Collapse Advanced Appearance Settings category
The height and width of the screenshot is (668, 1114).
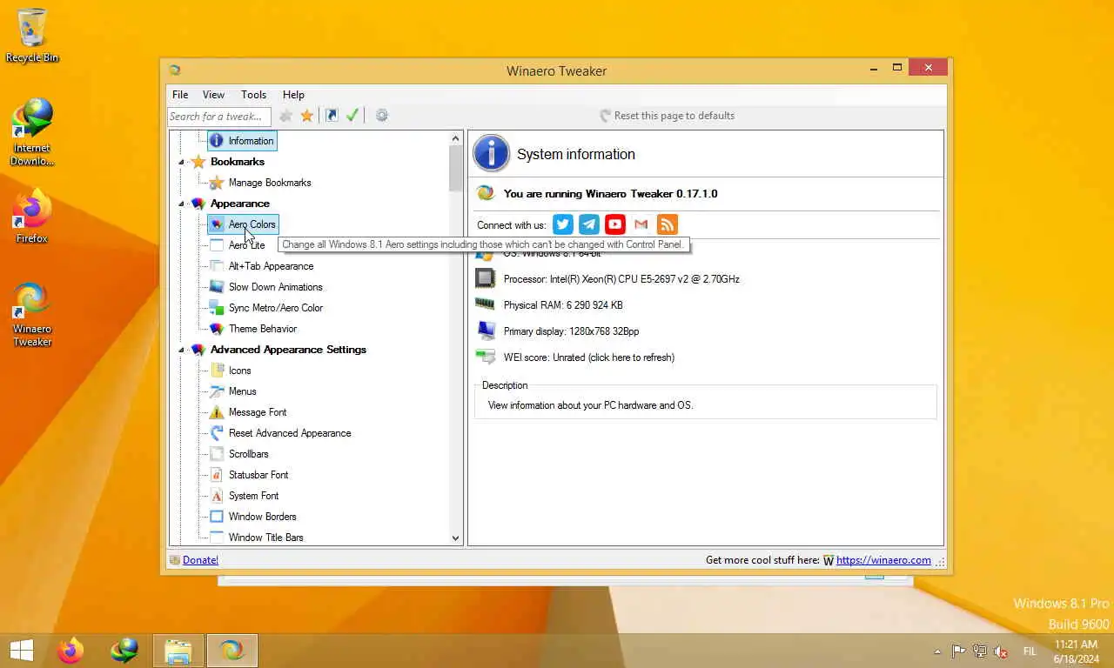tap(182, 350)
